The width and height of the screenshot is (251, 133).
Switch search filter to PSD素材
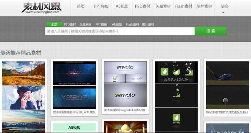70,25
